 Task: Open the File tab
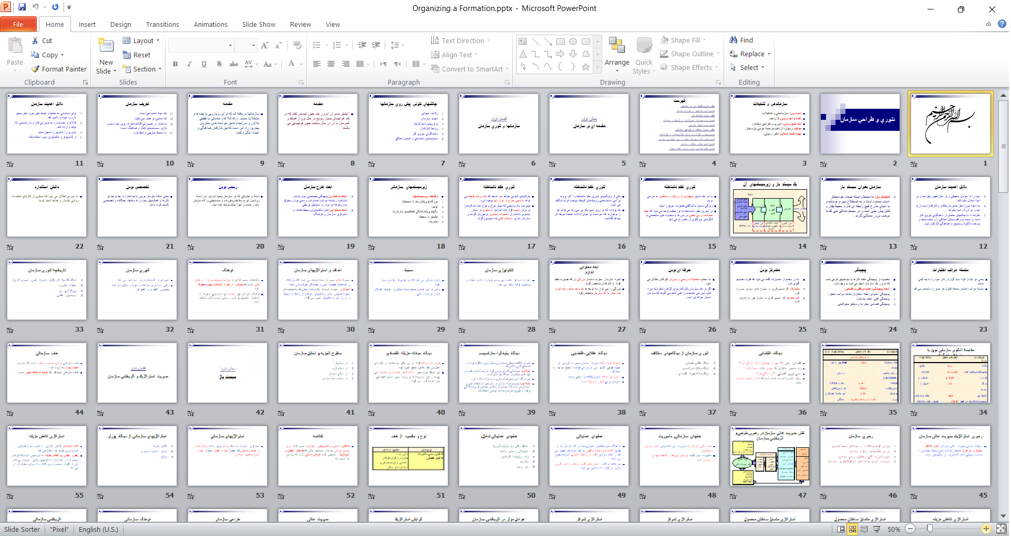click(x=18, y=24)
